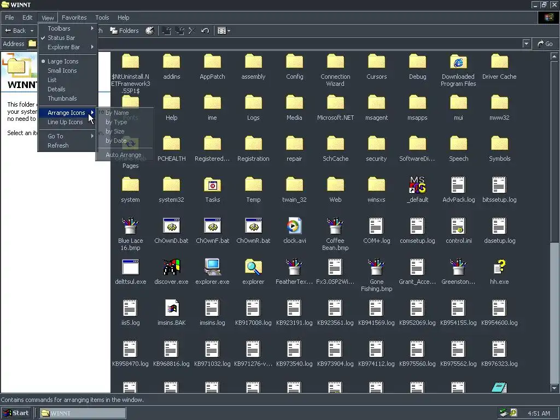Expand the Explorer Bar submenu
Viewport: 560px width, 420px height.
pos(67,47)
